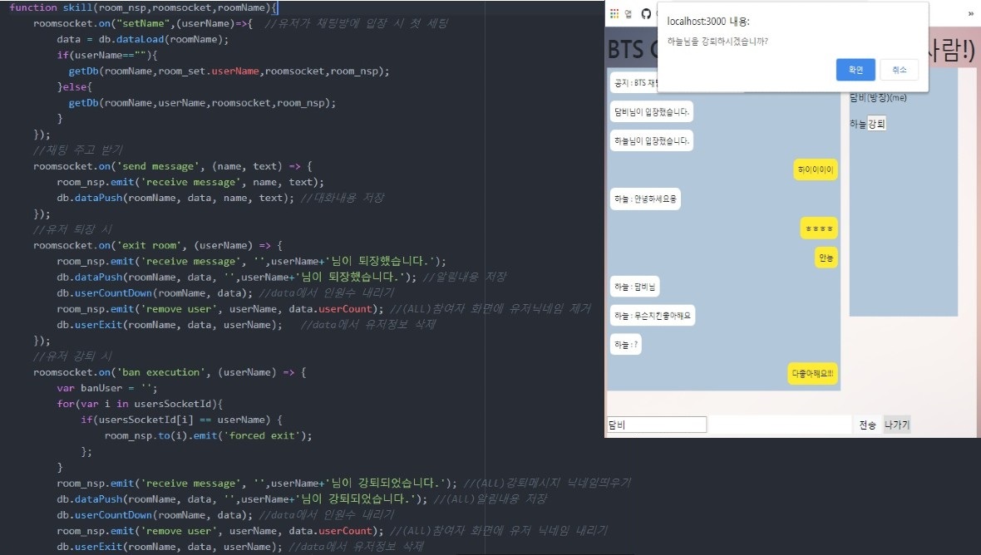
Task: Click the yellow 안농 chat bubble
Action: point(826,258)
